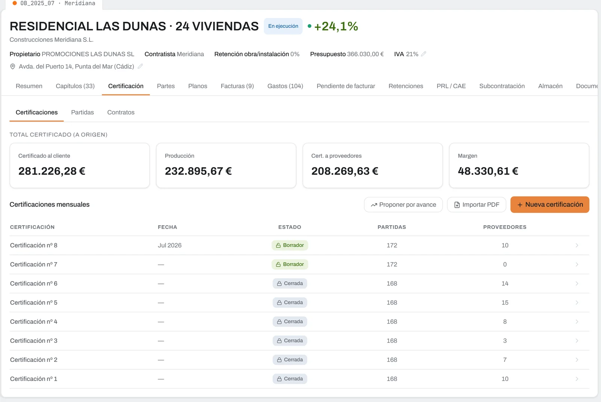The width and height of the screenshot is (601, 402).
Task: Open the Margen 48.330,61 € card
Action: click(x=519, y=166)
